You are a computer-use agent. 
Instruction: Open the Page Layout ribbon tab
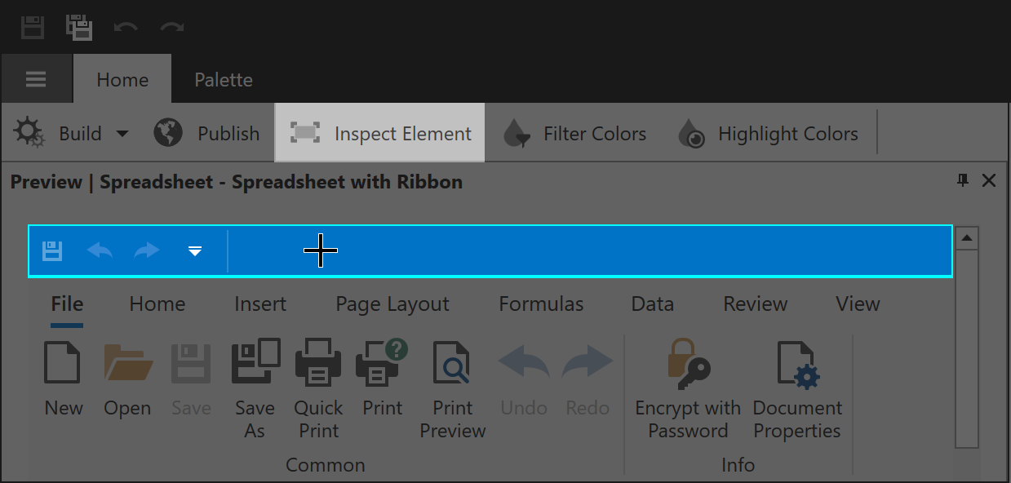[x=392, y=304]
